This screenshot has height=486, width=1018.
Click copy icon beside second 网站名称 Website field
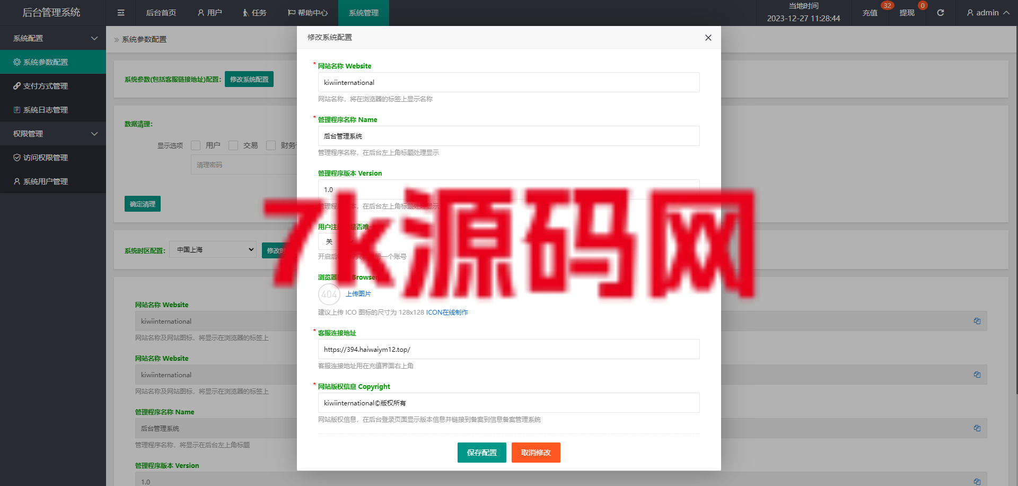[x=977, y=375]
